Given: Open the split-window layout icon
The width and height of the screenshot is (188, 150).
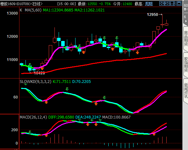Looking at the screenshot, I should click(x=173, y=3).
